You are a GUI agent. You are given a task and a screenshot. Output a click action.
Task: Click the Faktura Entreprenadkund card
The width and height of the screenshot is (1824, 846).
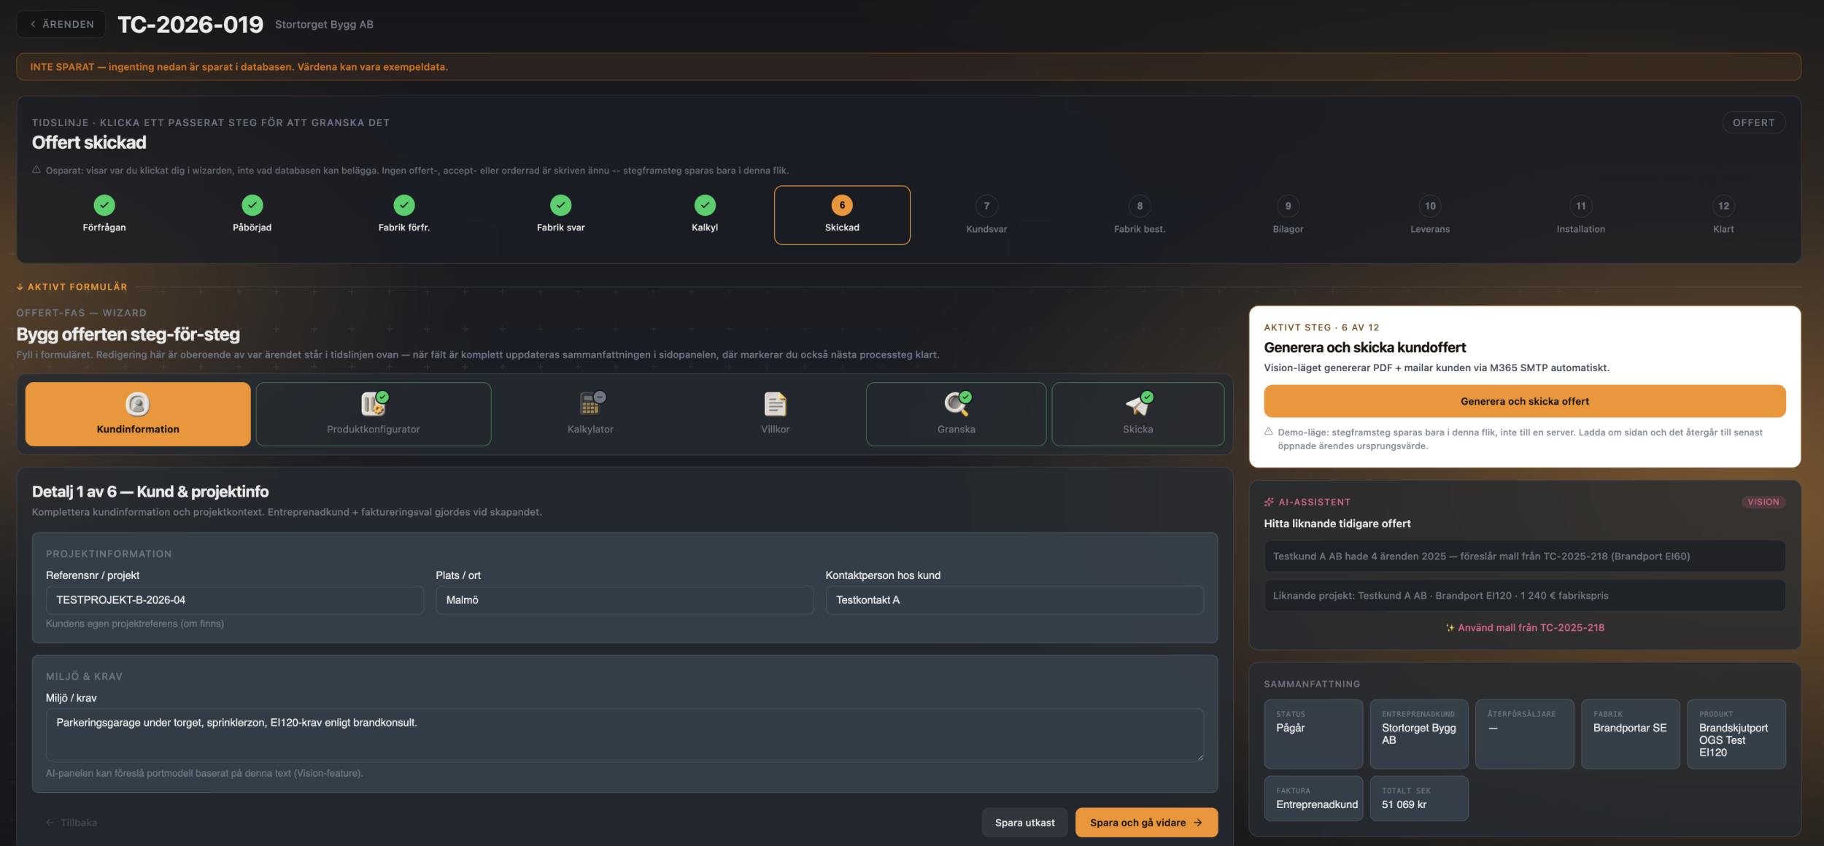coord(1313,799)
